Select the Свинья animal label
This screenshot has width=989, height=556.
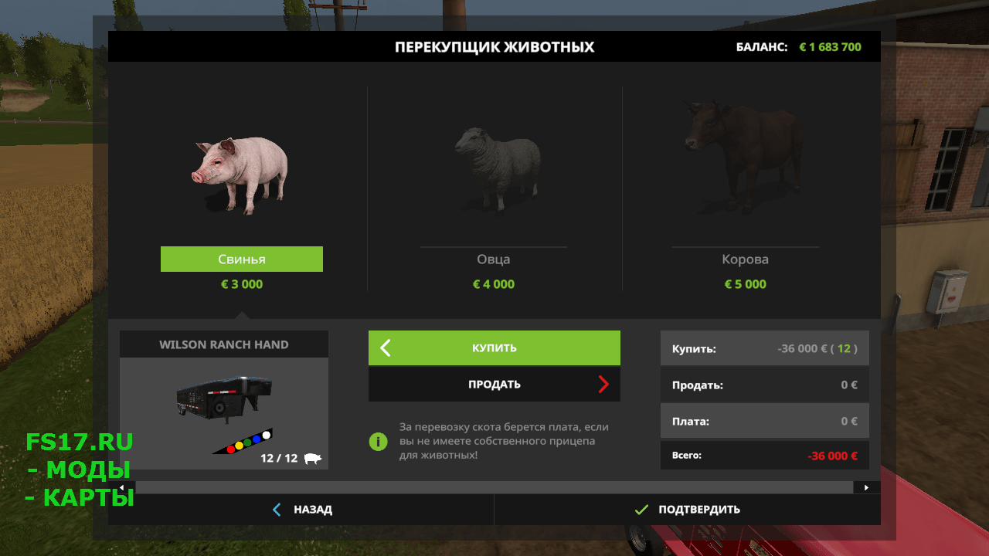(242, 259)
